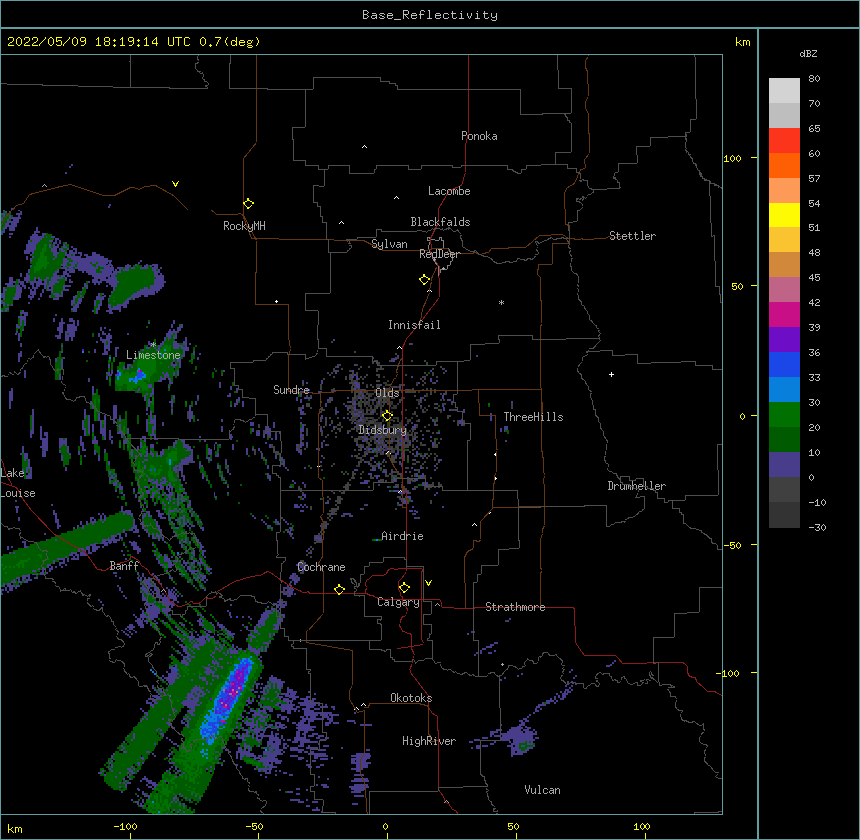Click the white plus marker north of Drumheller
The width and height of the screenshot is (860, 840).
611,374
